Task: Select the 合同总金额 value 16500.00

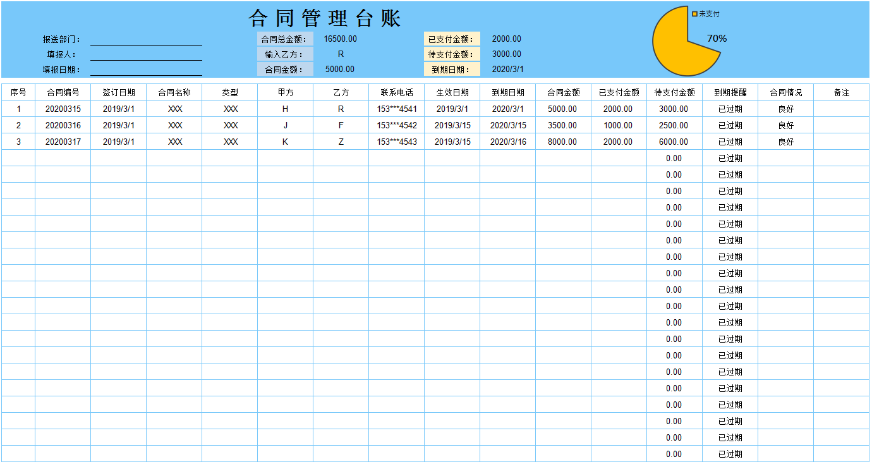Action: point(341,39)
